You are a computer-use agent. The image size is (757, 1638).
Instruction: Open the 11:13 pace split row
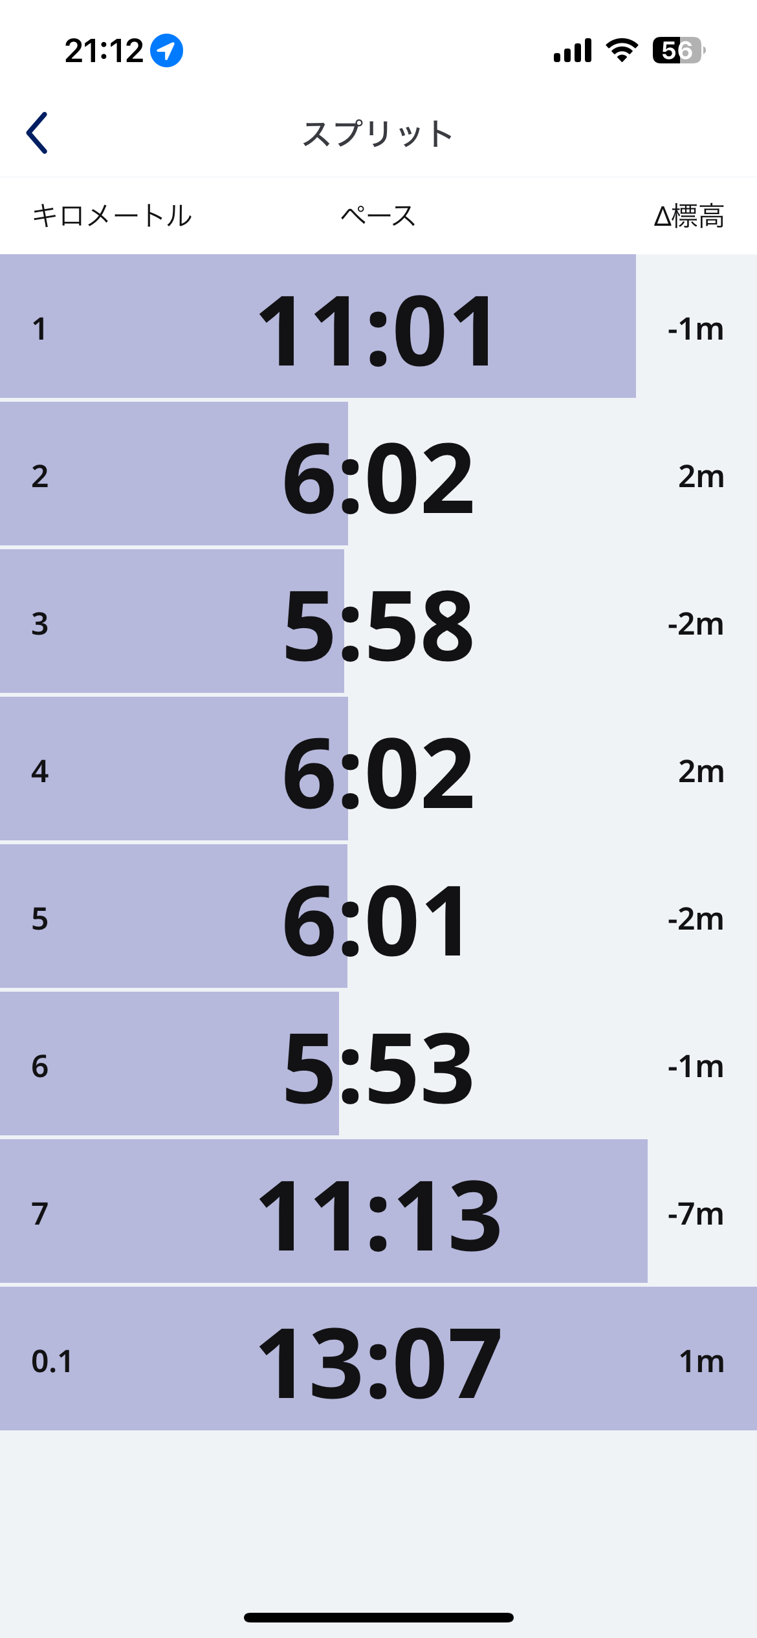[379, 1214]
